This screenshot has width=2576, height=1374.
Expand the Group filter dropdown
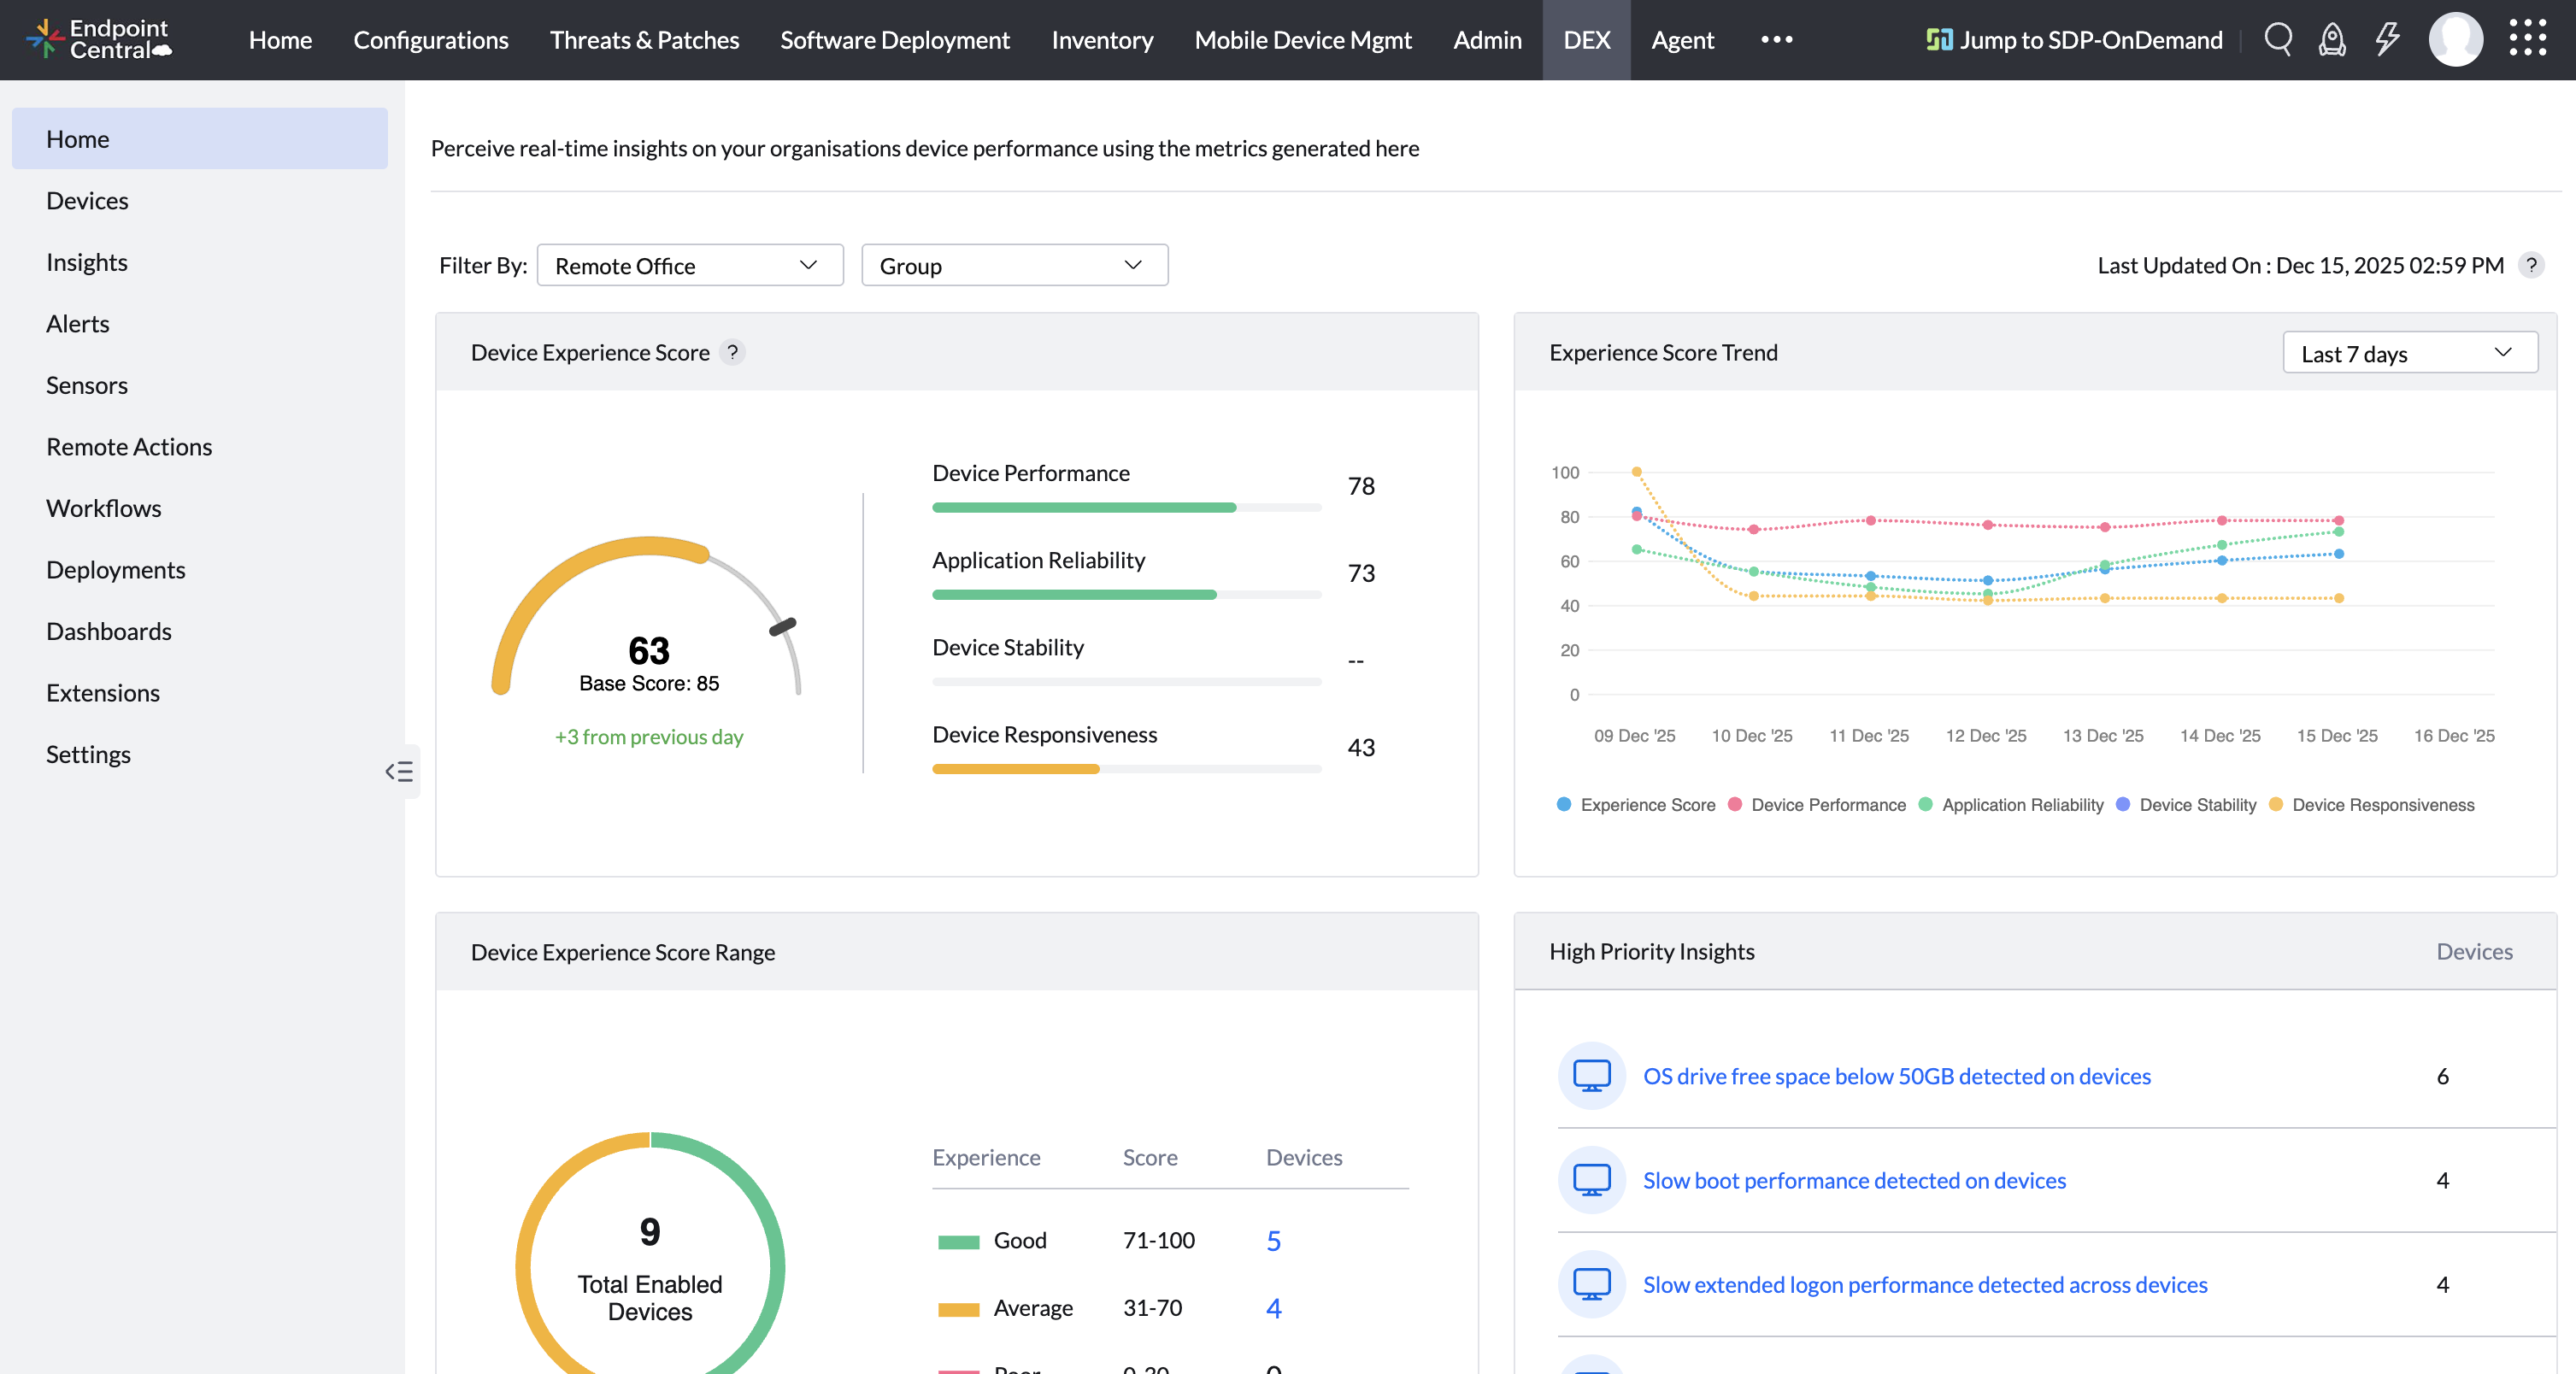[1014, 265]
